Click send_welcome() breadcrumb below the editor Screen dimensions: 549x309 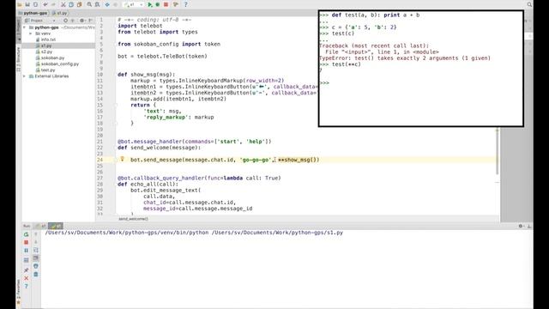point(134,219)
